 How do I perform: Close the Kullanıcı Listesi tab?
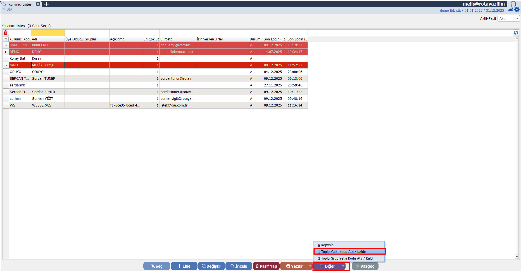[x=38, y=4]
